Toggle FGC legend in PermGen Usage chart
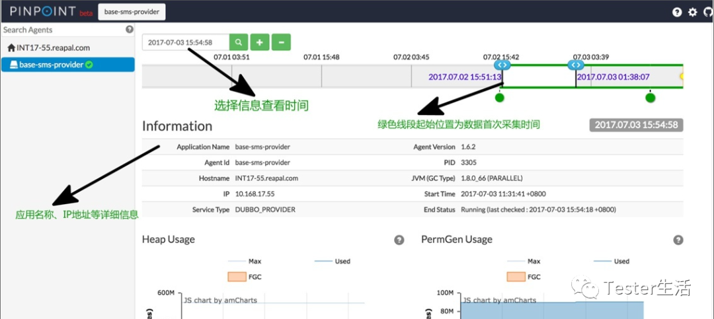714x319 pixels. 524,277
